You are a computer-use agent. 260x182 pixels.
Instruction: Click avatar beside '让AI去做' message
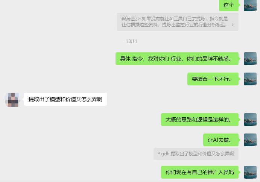point(250,140)
